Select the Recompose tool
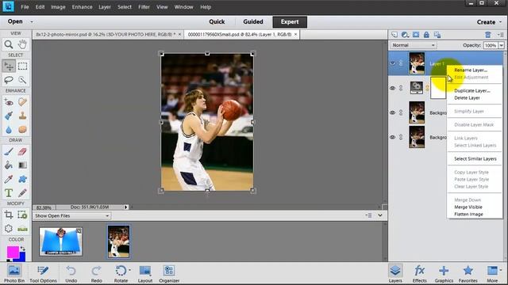This screenshot has height=285, width=508. pos(22,215)
